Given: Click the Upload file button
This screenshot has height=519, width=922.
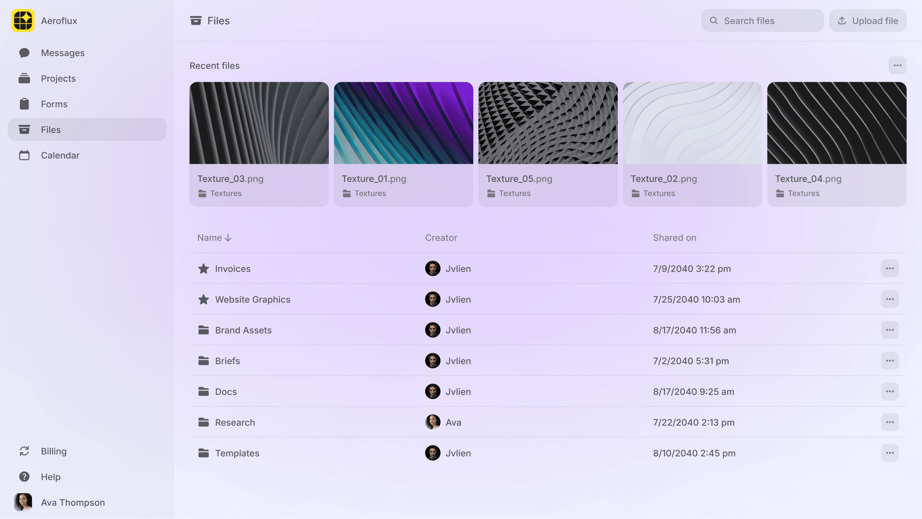Looking at the screenshot, I should (868, 21).
